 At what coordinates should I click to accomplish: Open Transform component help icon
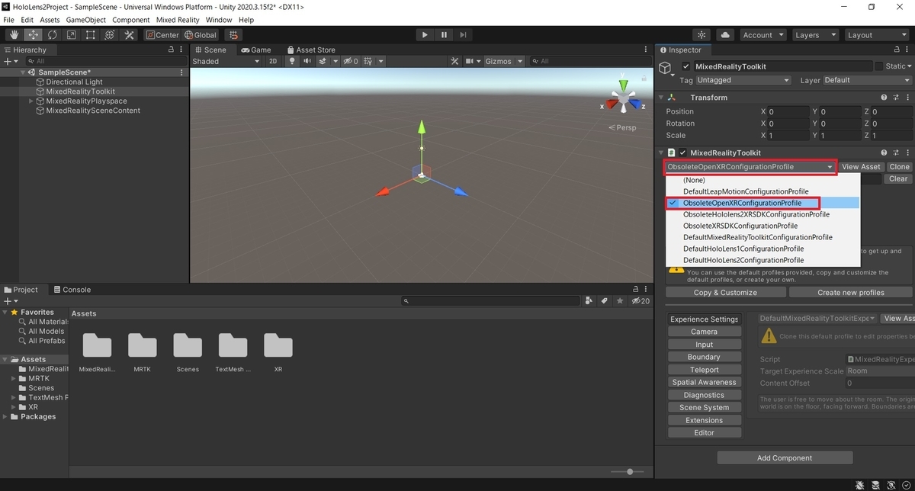pos(884,98)
